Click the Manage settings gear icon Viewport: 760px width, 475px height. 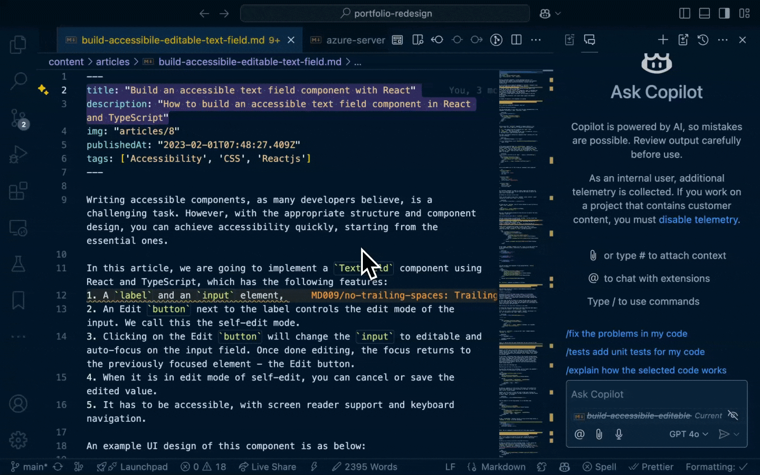[18, 440]
